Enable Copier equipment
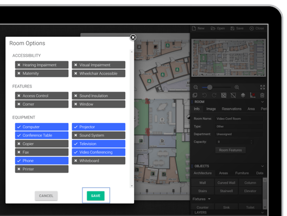 click(42, 143)
